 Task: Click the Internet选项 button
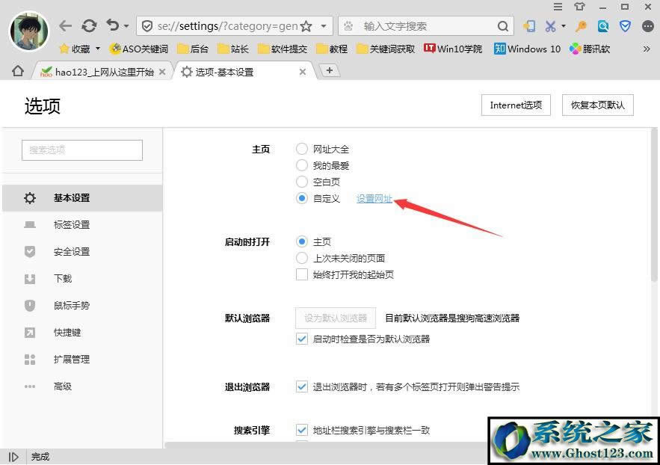tap(516, 105)
